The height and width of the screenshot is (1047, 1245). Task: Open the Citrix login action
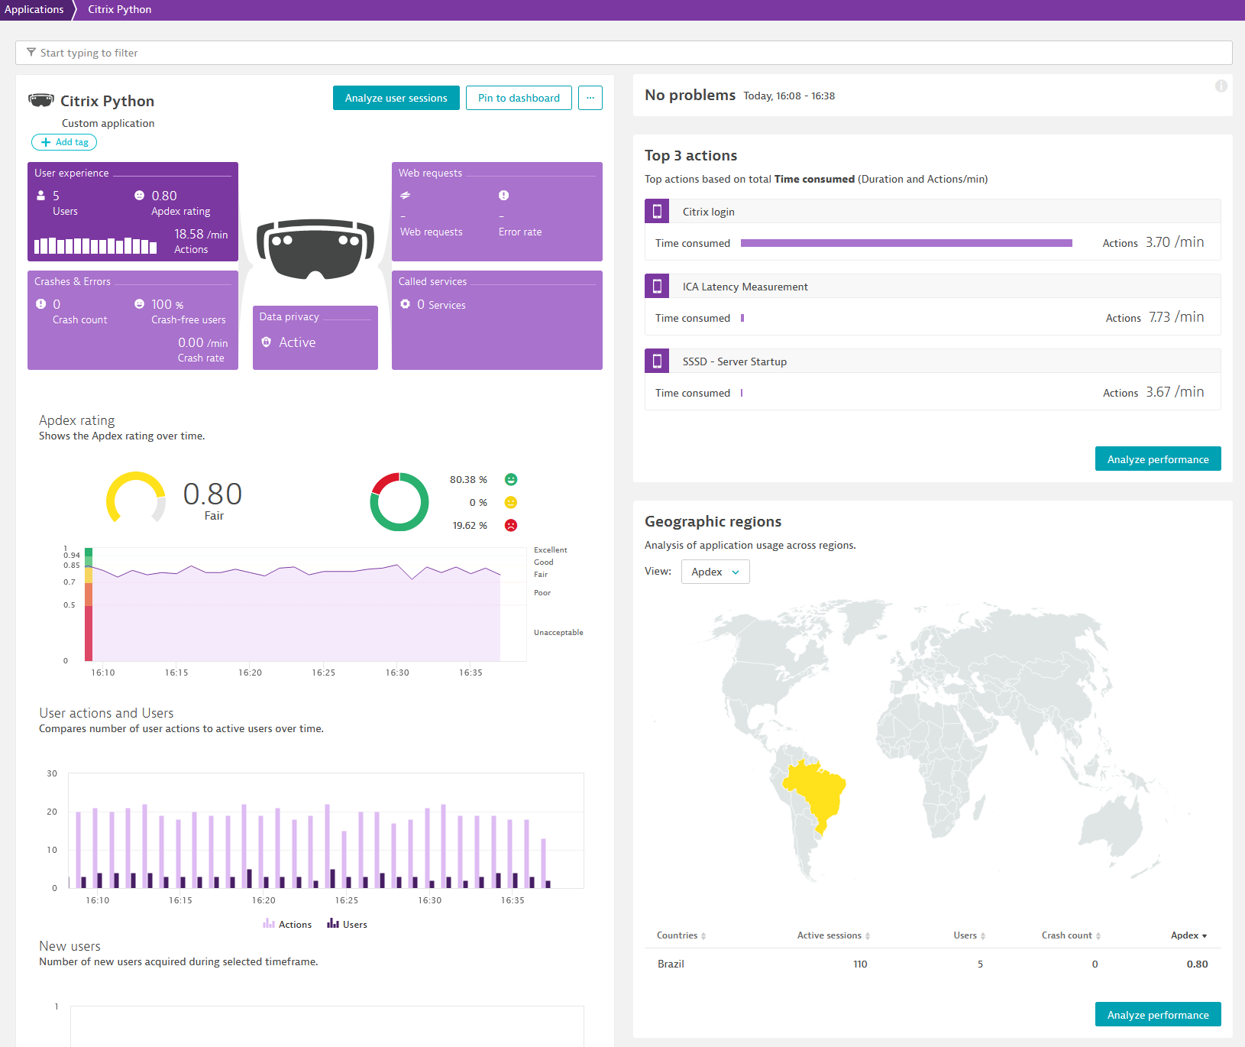(x=709, y=212)
